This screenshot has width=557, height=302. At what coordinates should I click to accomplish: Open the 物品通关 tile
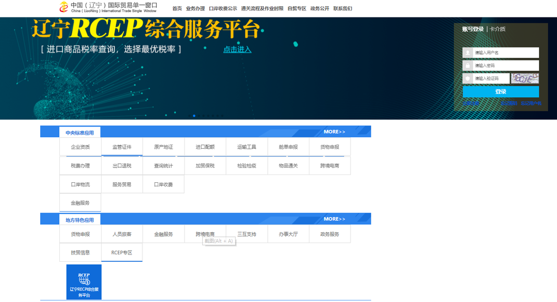pos(288,165)
